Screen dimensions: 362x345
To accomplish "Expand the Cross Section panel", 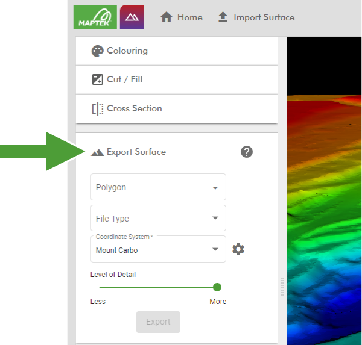I will tap(177, 109).
